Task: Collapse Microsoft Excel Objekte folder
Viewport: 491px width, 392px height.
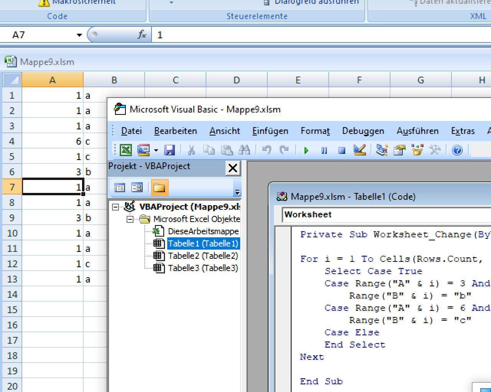Action: (130, 219)
